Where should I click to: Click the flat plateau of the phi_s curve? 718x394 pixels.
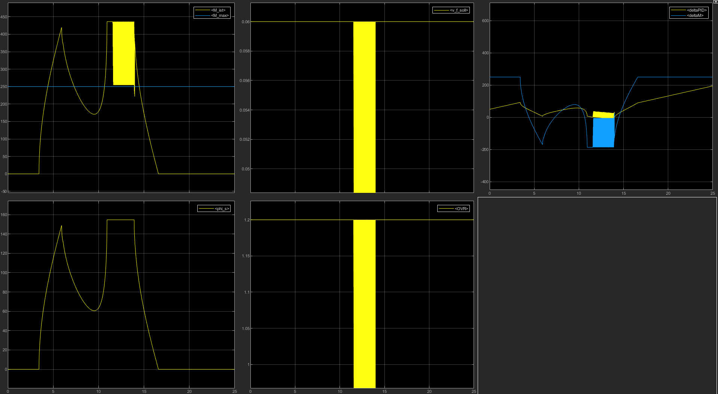pos(121,220)
